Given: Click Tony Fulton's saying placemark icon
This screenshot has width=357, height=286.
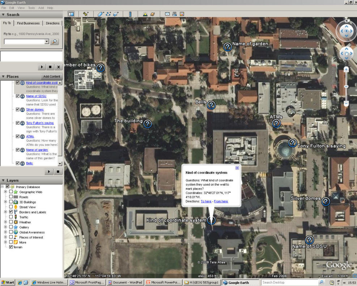Looking at the screenshot, I should pyautogui.click(x=293, y=143).
